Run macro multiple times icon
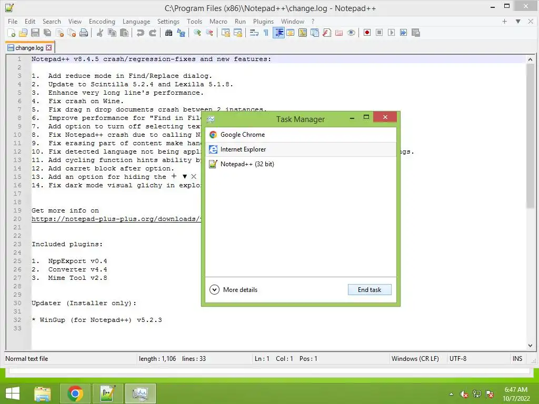This screenshot has height=404, width=539. point(403,33)
